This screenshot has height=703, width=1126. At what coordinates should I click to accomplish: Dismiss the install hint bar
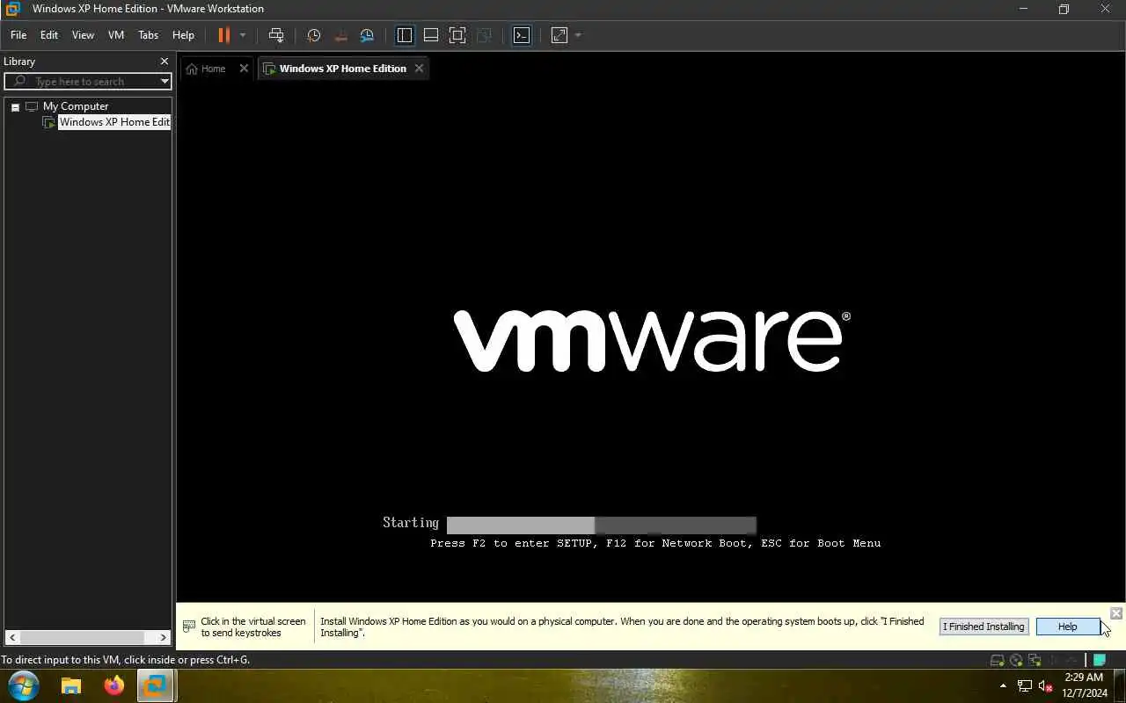tap(1116, 613)
